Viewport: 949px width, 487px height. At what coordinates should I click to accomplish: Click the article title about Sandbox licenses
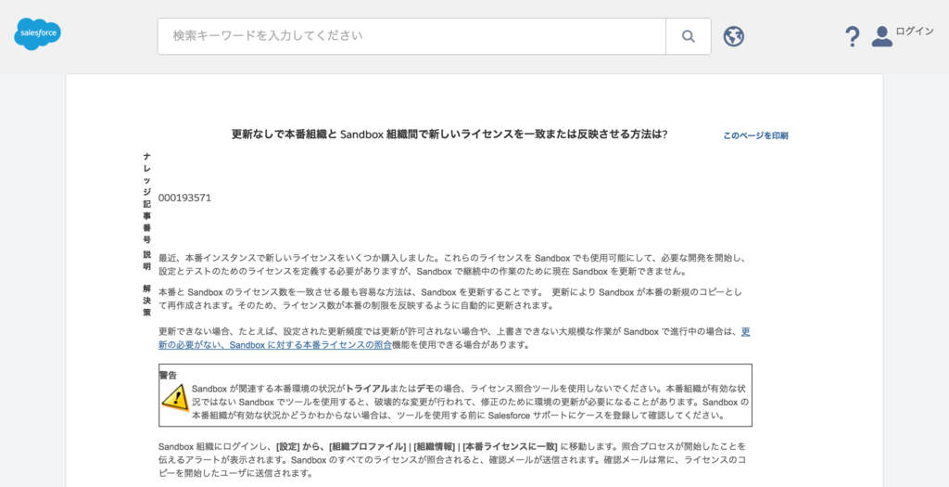449,135
